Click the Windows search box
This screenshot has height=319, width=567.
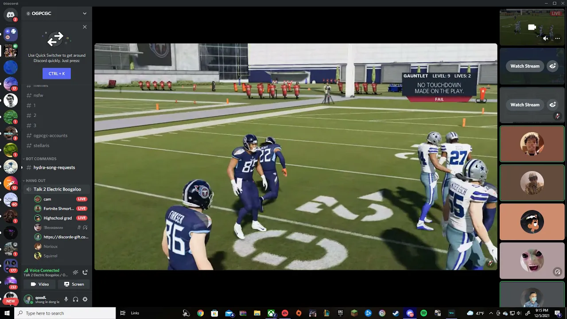[65, 313]
